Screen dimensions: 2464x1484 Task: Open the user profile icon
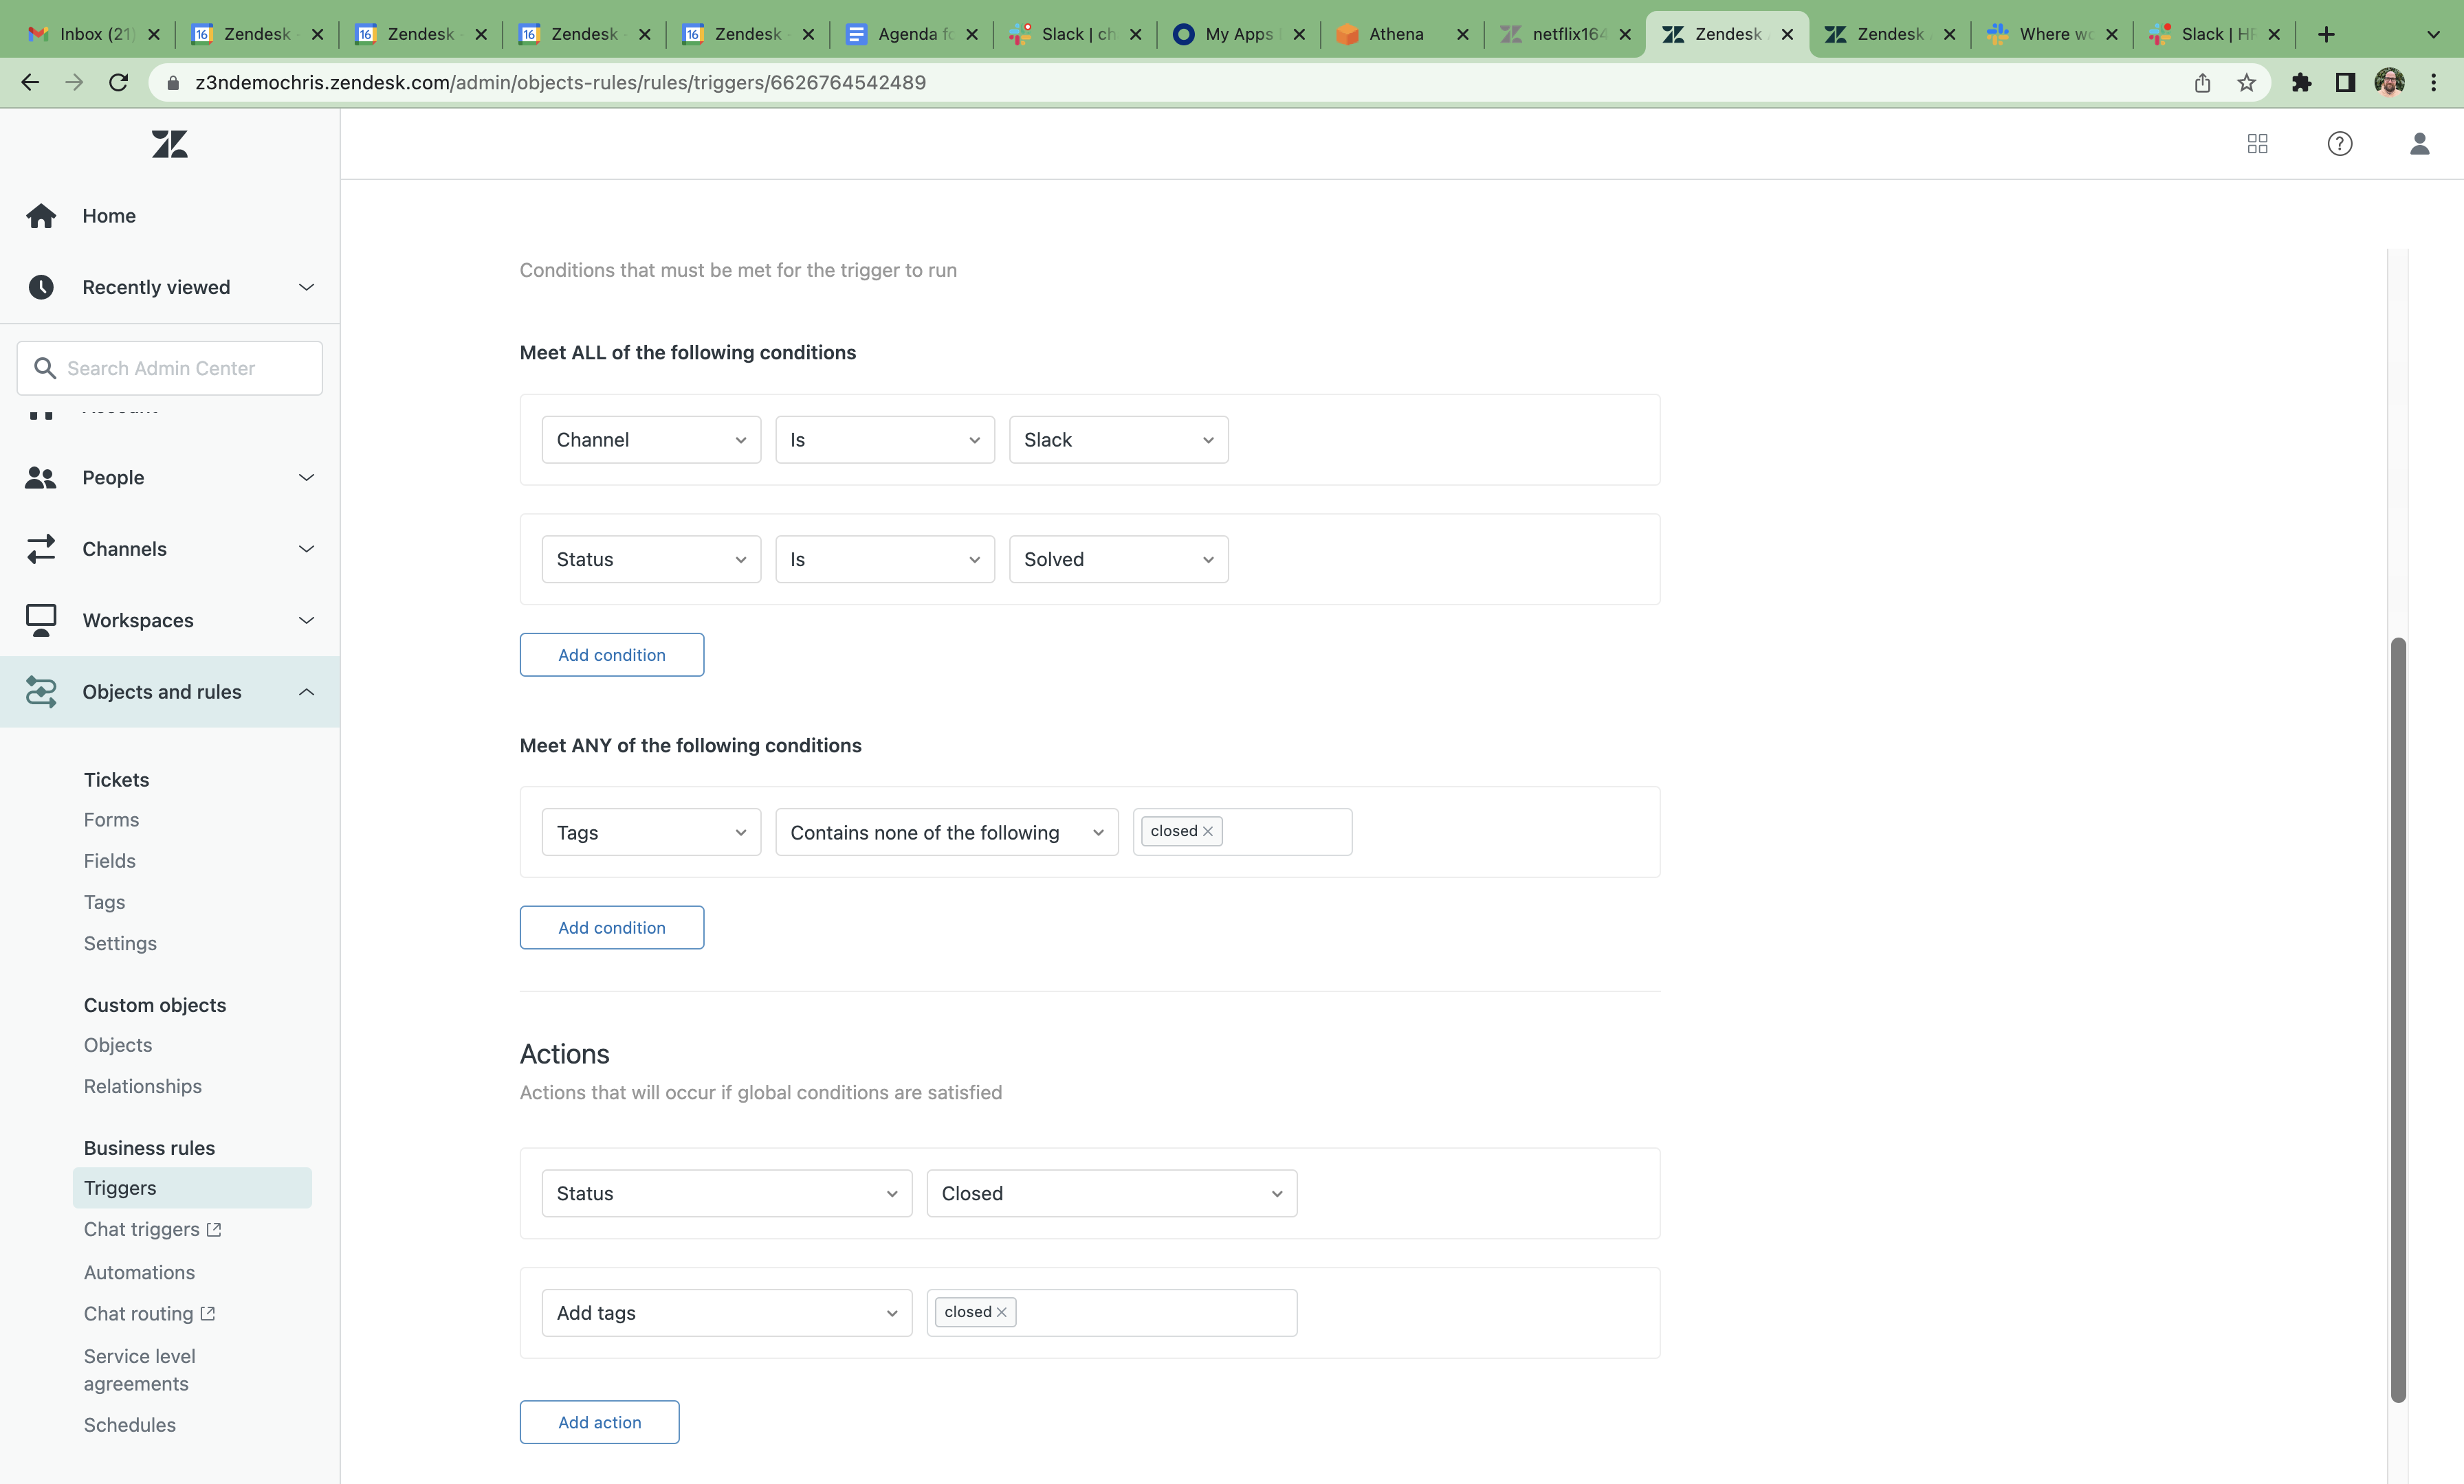(2419, 144)
